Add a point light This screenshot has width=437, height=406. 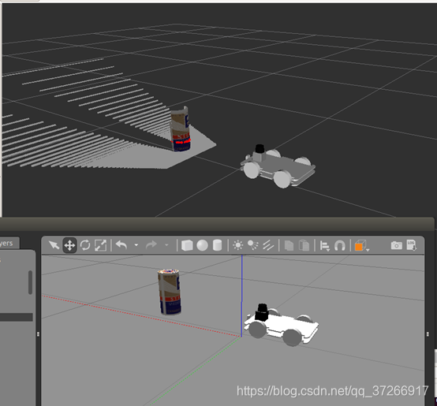237,245
